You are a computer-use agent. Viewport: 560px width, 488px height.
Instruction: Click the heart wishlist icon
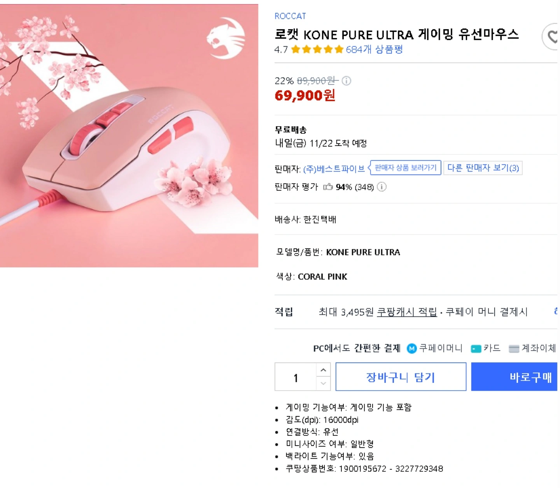(552, 37)
